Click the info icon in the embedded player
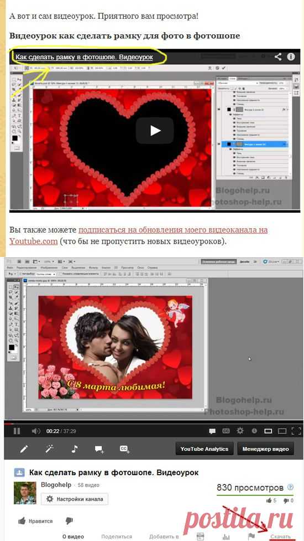Image resolution: width=304 pixels, height=541 pixels. (291, 56)
